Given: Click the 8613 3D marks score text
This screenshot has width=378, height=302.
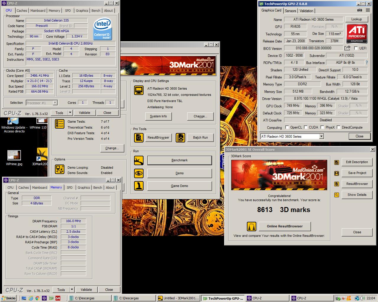Looking at the screenshot, I should click(283, 210).
